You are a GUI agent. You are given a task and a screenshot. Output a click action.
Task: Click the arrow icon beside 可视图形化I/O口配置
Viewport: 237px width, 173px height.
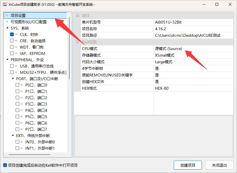coord(7,22)
